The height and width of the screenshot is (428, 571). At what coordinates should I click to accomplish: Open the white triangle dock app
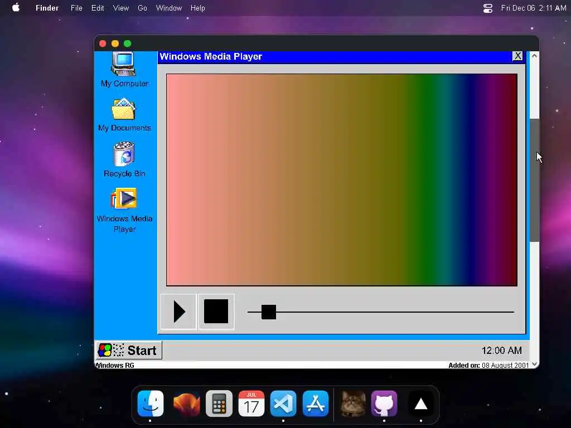[421, 403]
